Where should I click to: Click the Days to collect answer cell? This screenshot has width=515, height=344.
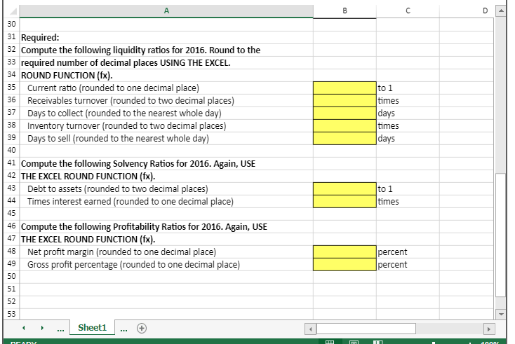click(x=345, y=113)
